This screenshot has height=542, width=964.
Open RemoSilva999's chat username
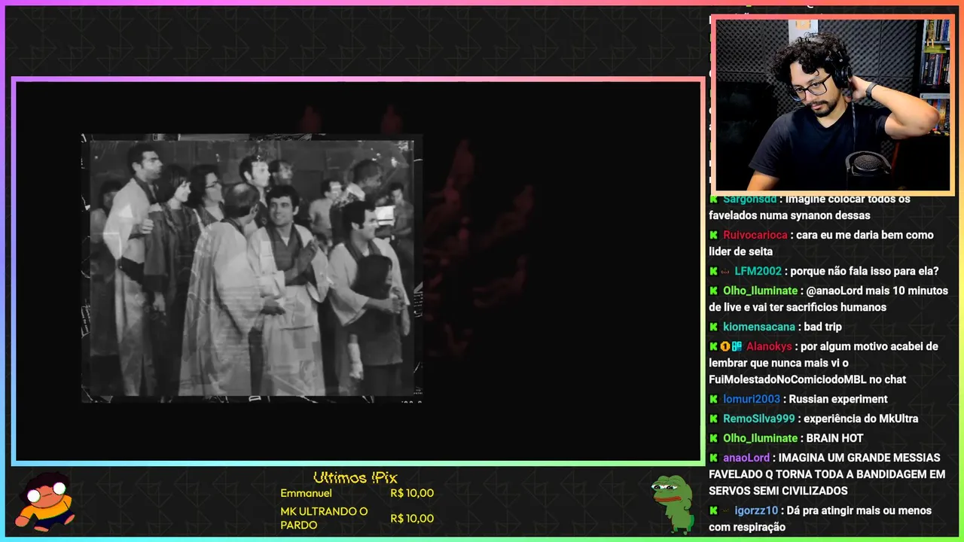coord(759,419)
